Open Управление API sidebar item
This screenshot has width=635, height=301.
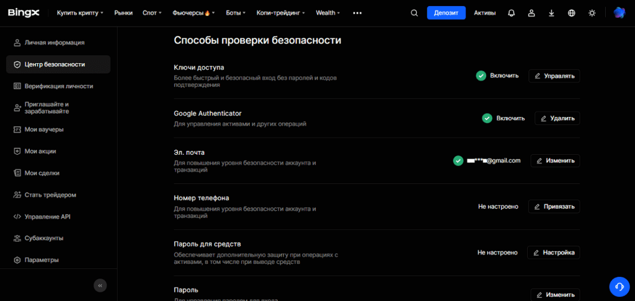[47, 216]
